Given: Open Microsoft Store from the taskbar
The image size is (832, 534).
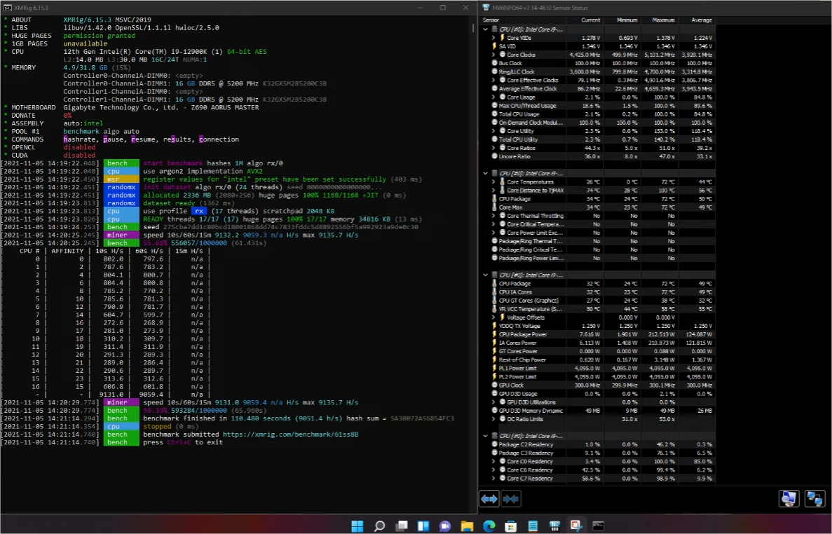Looking at the screenshot, I should click(510, 526).
